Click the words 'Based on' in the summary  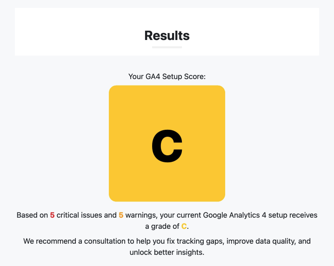32,215
